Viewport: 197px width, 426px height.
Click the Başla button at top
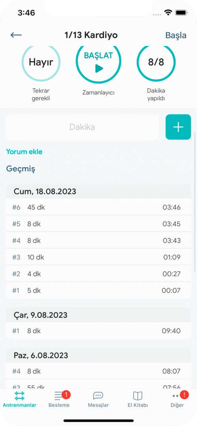pyautogui.click(x=176, y=35)
